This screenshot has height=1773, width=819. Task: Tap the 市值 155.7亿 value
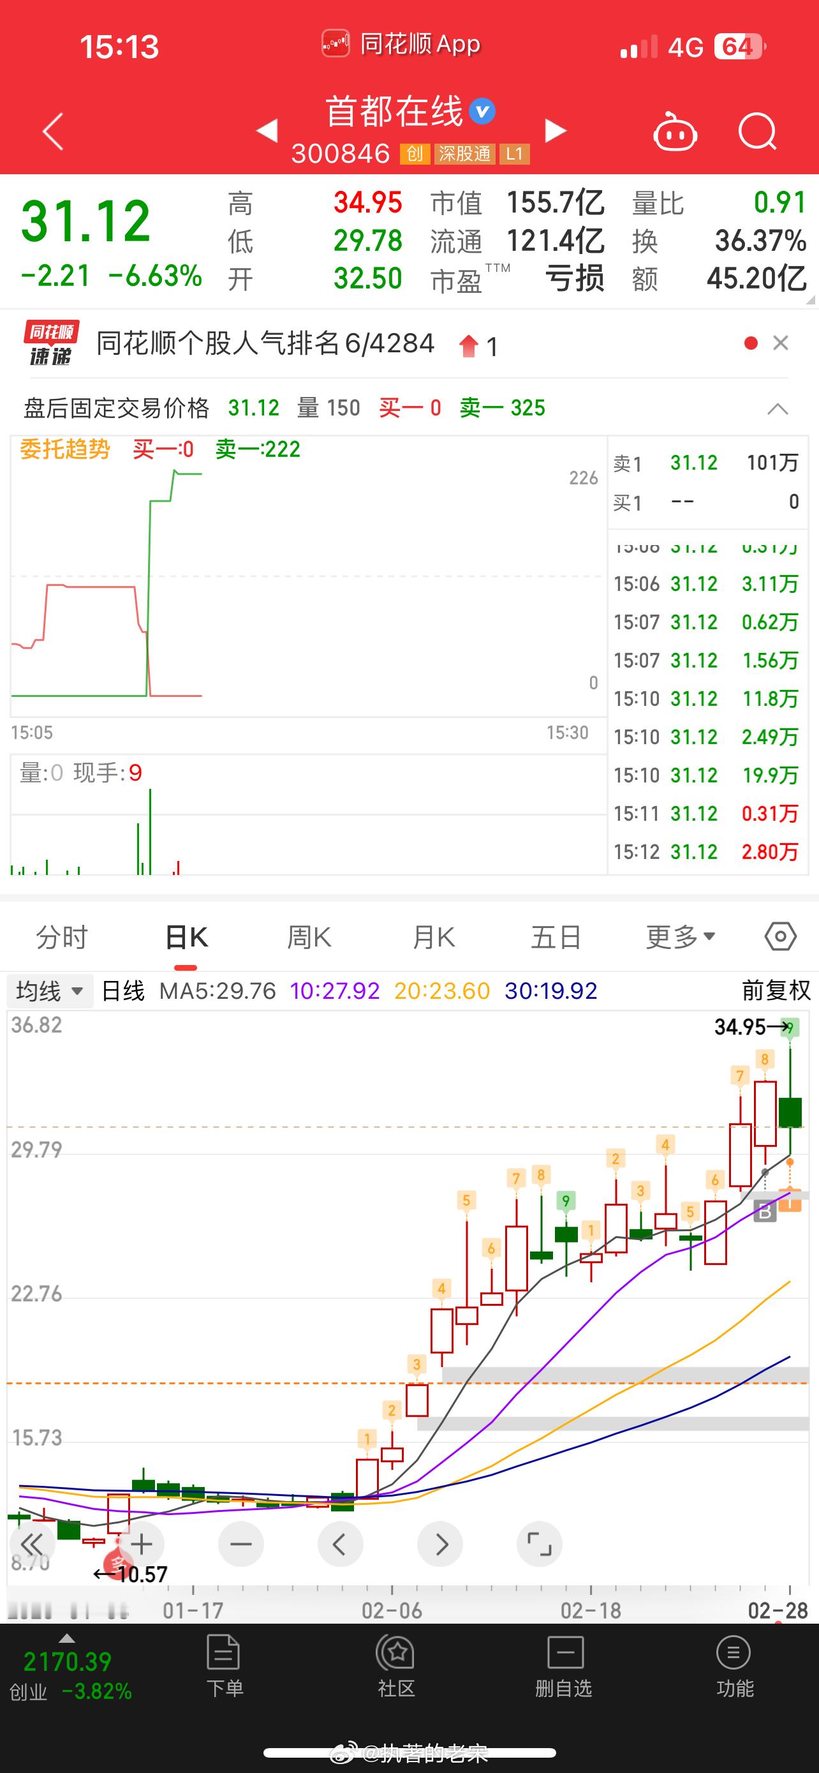click(x=555, y=202)
